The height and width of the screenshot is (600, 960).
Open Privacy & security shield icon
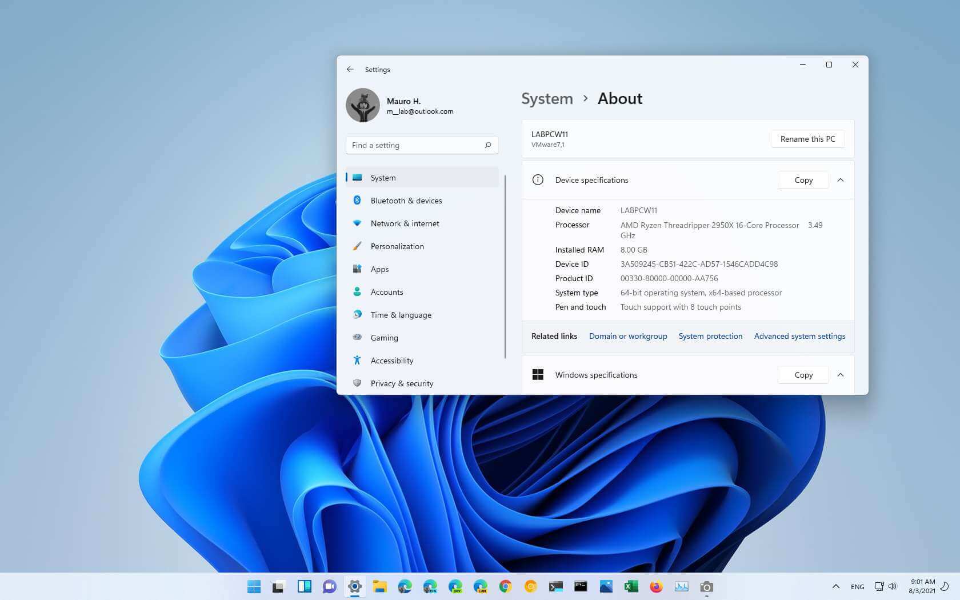point(357,383)
